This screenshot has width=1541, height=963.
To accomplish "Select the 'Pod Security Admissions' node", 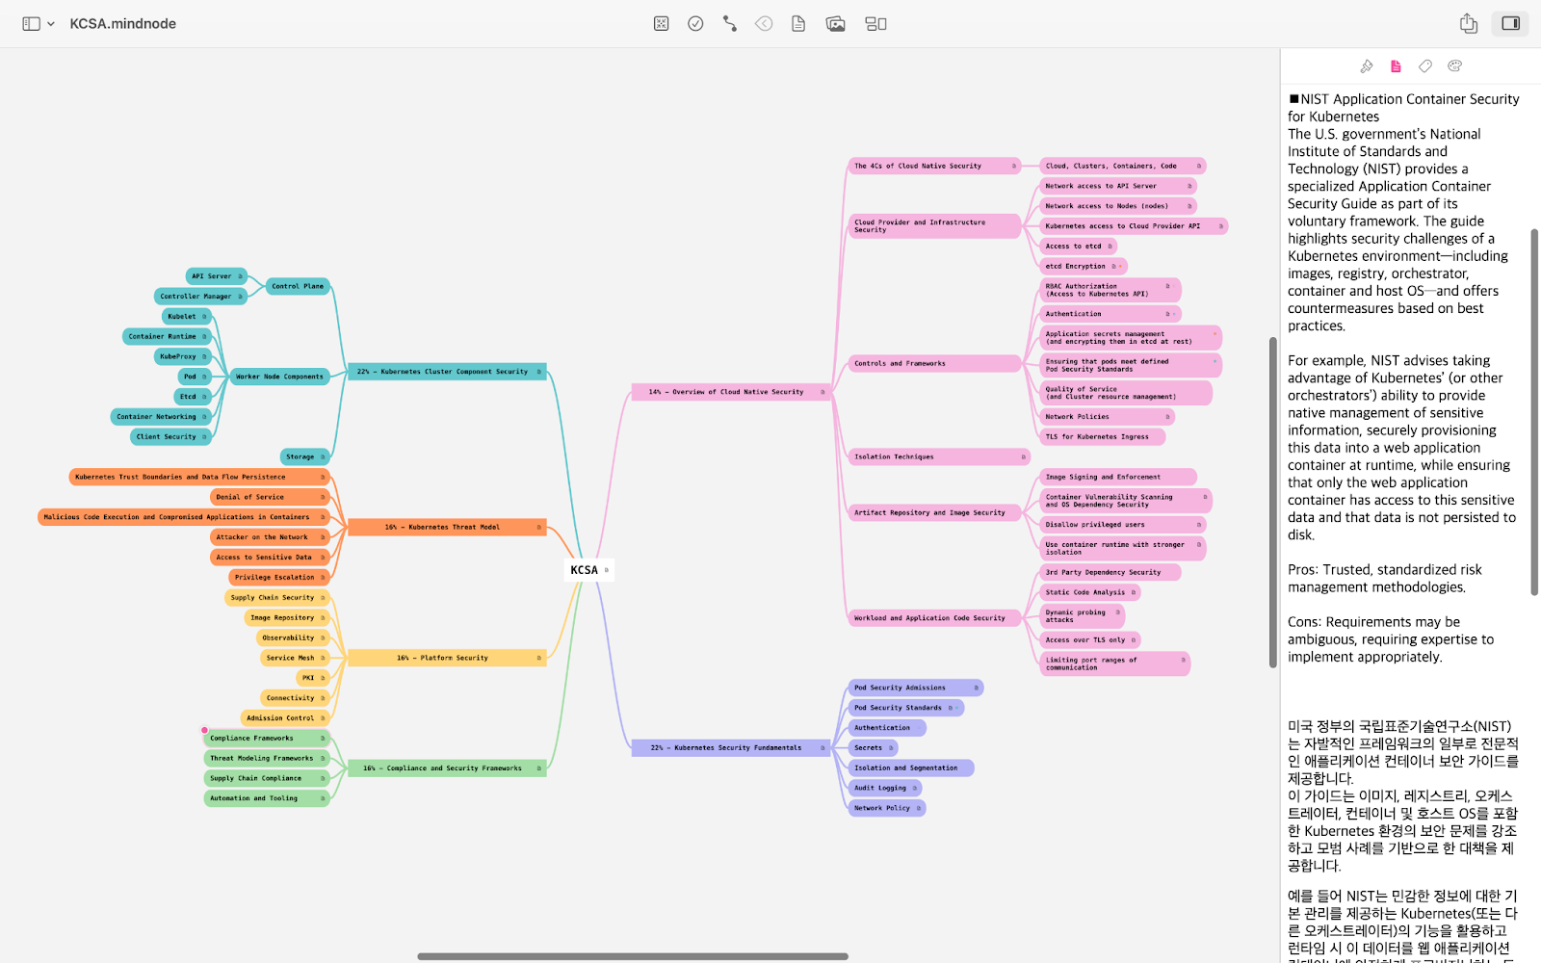I will (x=916, y=688).
